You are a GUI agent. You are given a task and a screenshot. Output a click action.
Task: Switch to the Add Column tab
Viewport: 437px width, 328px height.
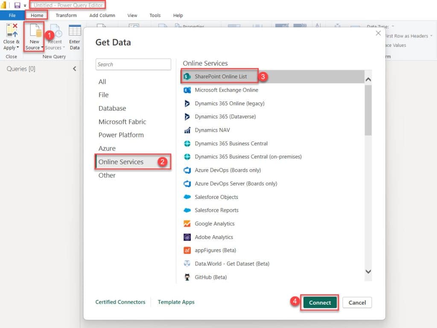[102, 15]
